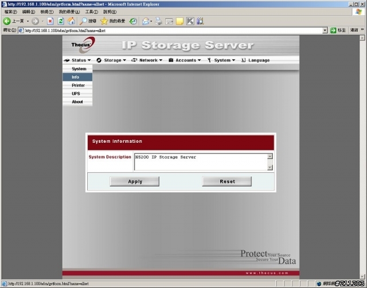Click the page scrollbar down arrow

pyautogui.click(x=362, y=277)
